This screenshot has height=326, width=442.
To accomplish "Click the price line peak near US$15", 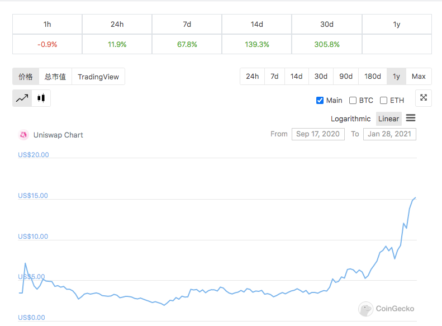I will tap(415, 198).
